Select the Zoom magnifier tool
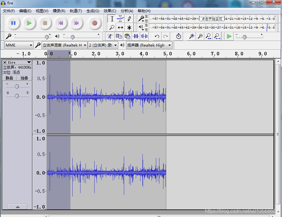The width and height of the screenshot is (282, 217). (112, 28)
